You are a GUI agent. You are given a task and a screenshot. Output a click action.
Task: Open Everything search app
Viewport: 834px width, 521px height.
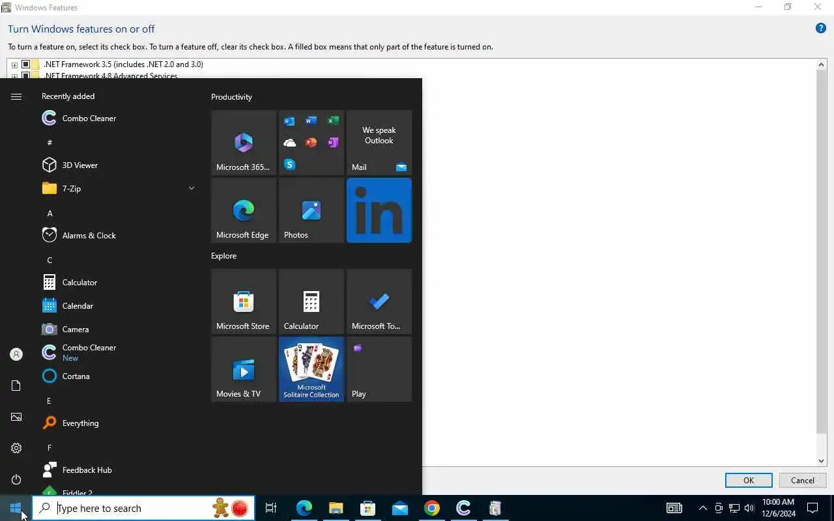pyautogui.click(x=117, y=423)
